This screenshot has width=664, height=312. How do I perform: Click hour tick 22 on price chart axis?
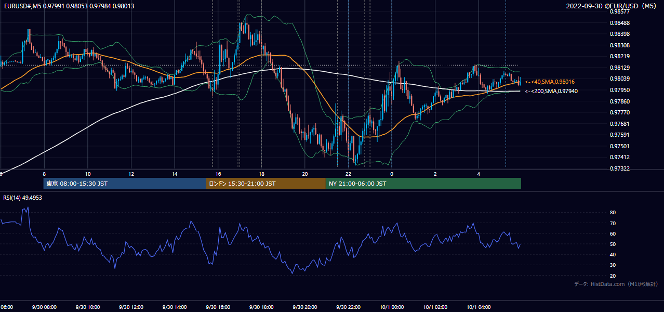coord(348,174)
